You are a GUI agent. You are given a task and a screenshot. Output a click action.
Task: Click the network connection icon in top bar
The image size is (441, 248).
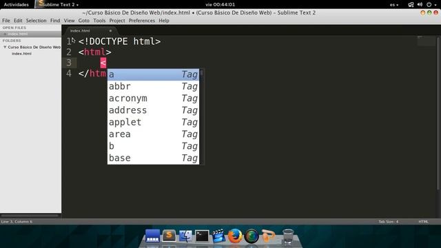(411, 5)
